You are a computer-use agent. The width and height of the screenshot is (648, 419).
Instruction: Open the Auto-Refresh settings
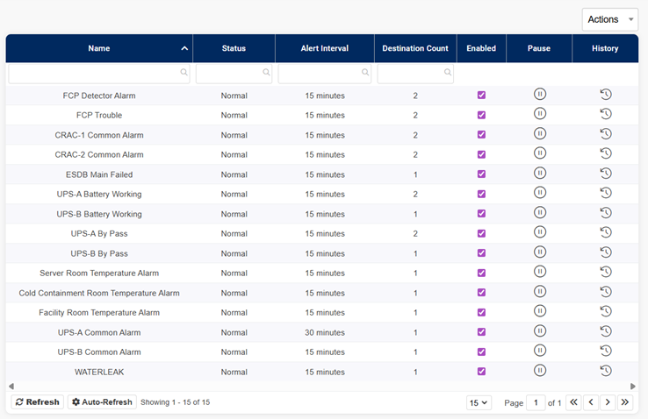point(102,402)
